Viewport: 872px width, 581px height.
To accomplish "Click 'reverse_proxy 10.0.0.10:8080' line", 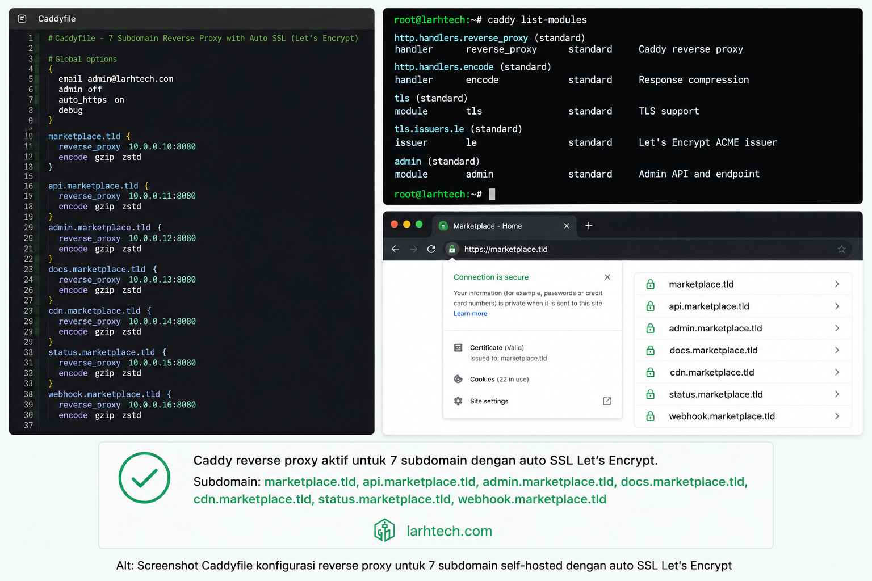I will point(127,146).
